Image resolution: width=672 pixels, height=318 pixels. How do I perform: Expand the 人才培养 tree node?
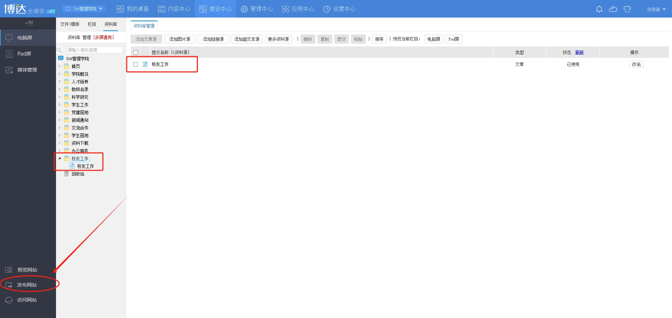tap(59, 81)
